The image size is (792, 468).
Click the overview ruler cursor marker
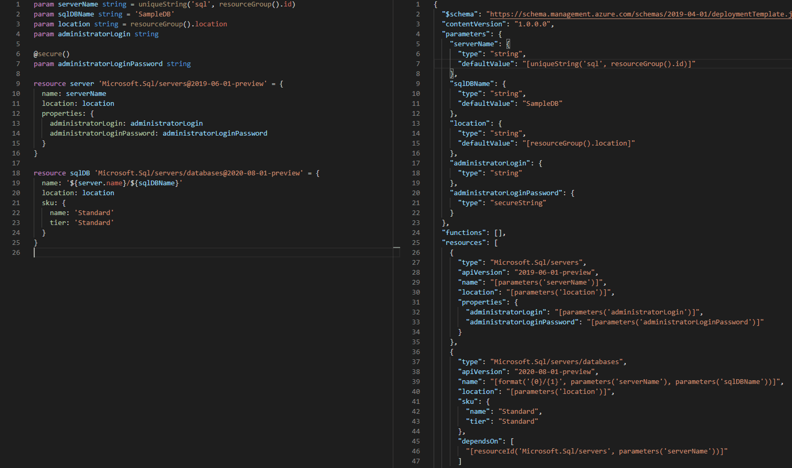tap(396, 248)
